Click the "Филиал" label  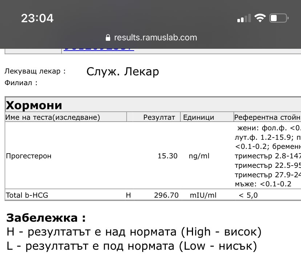[x=21, y=83]
